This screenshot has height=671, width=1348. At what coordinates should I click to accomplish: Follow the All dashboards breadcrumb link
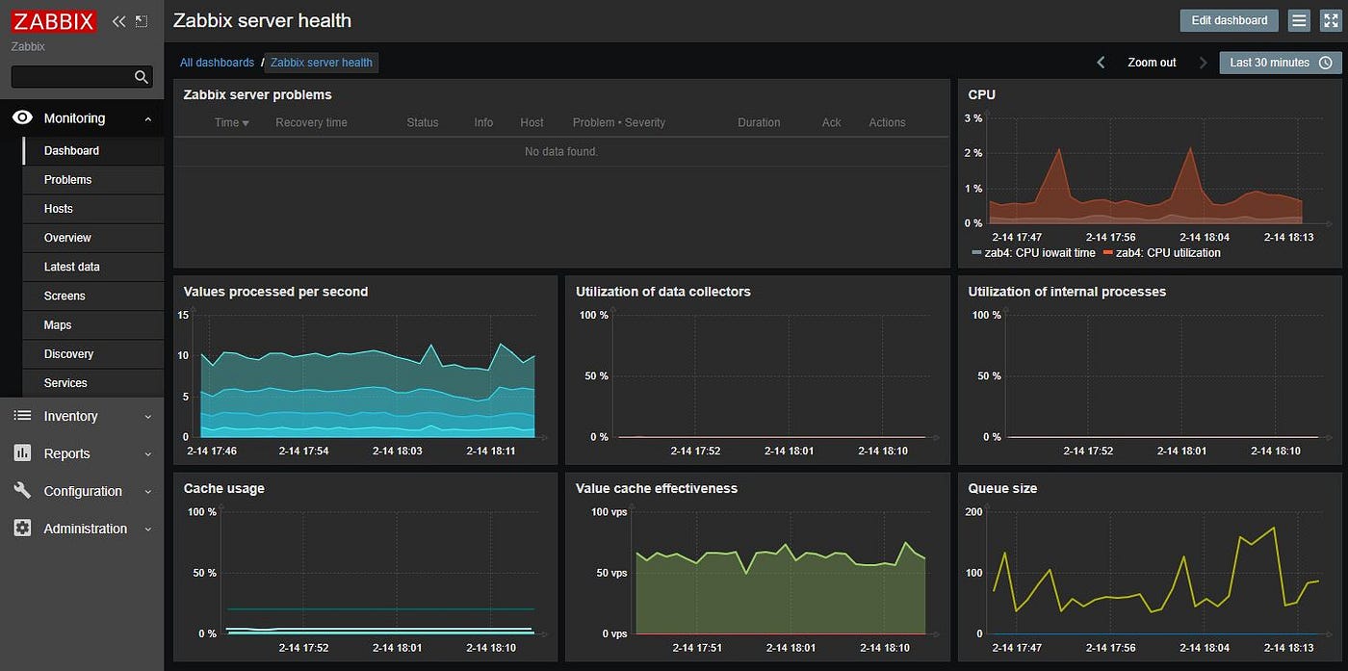[x=217, y=63]
